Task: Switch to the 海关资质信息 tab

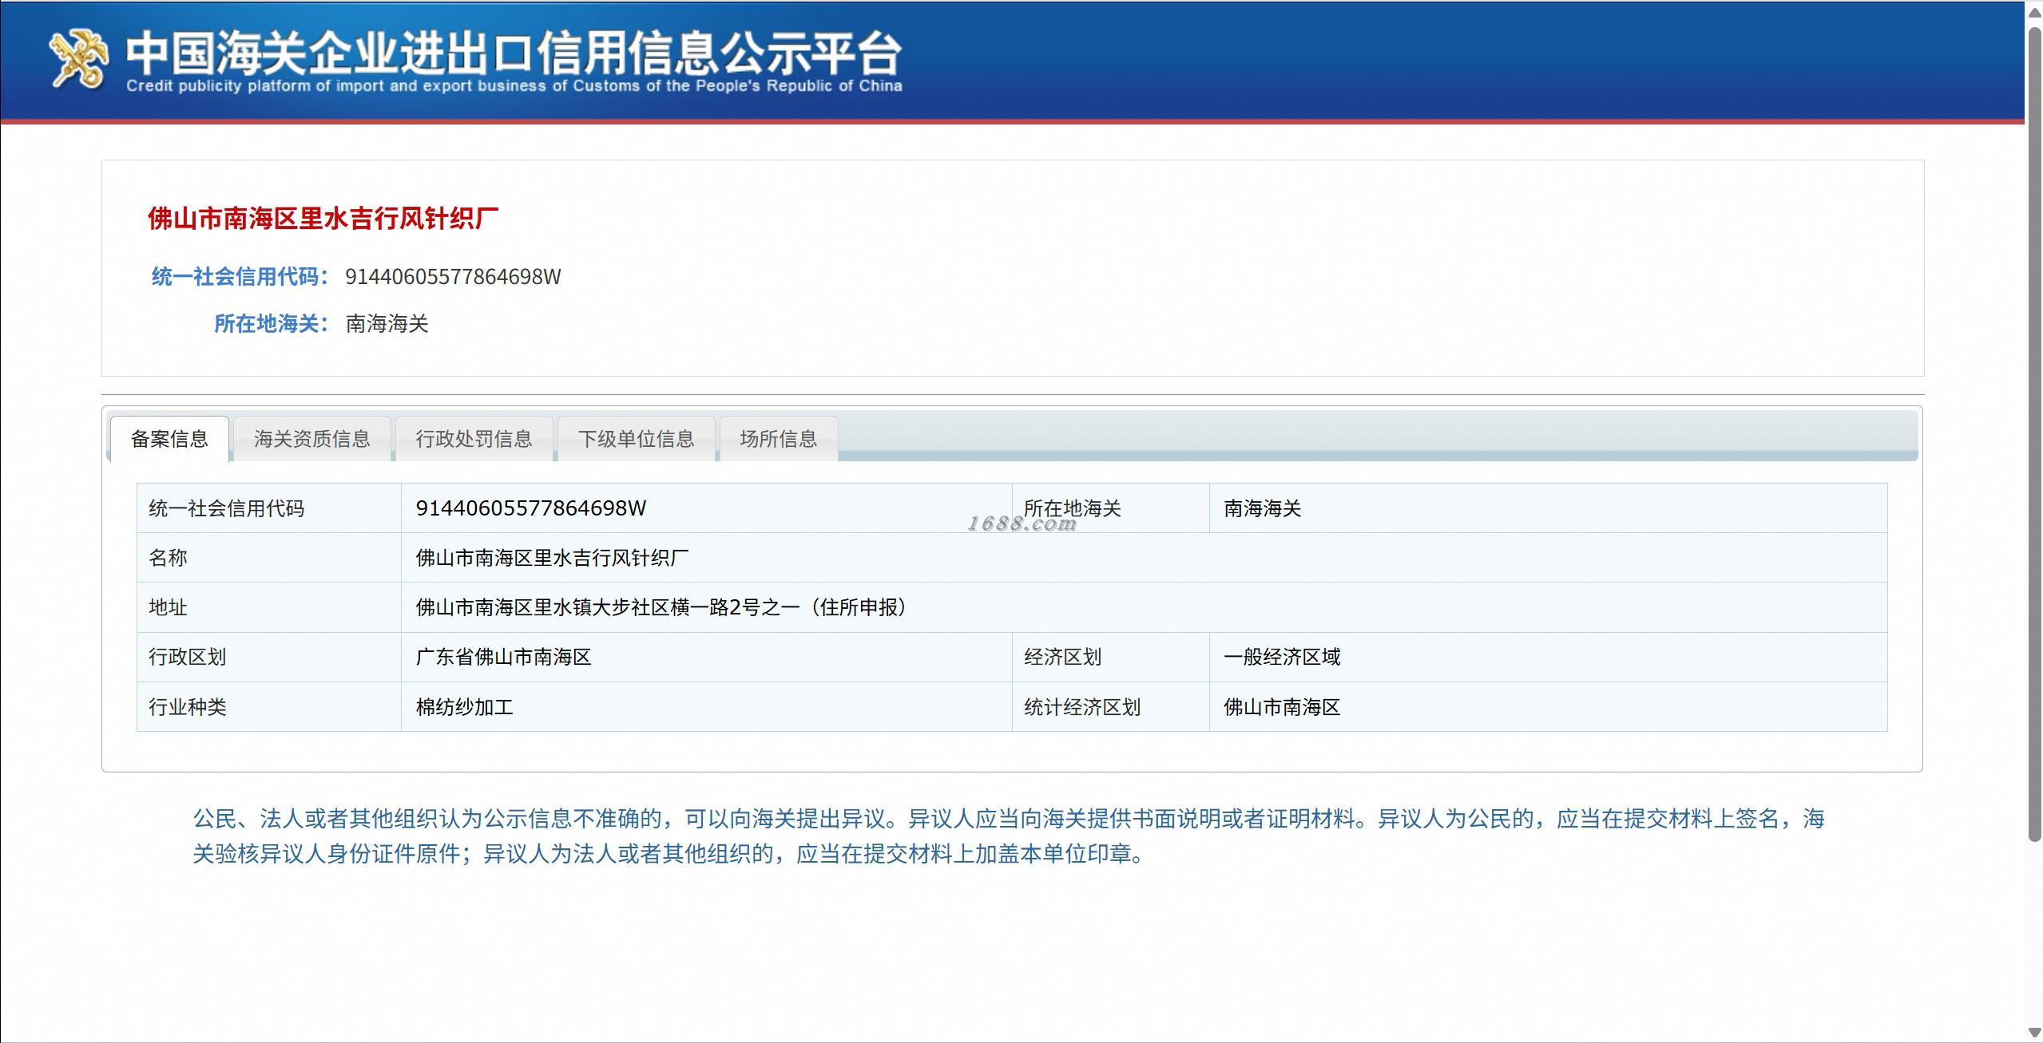Action: point(312,438)
